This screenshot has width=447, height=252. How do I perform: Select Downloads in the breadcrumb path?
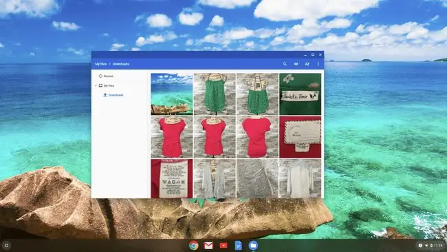pos(120,64)
